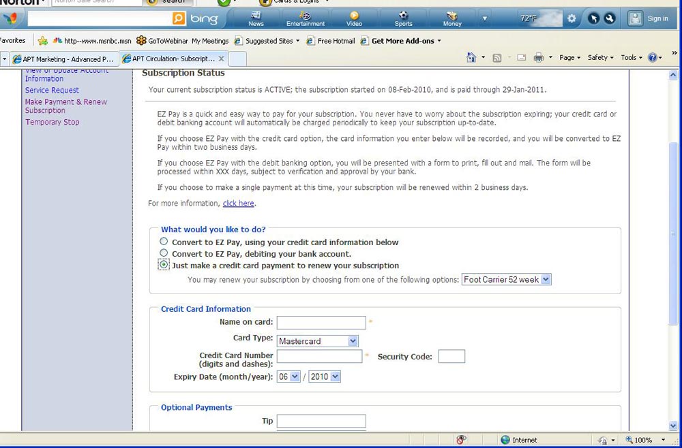682x448 pixels.
Task: Open the Money toolbar icon
Action: pos(451,18)
